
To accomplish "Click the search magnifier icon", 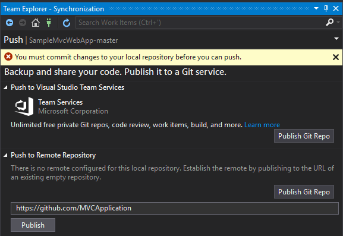I will (x=330, y=23).
